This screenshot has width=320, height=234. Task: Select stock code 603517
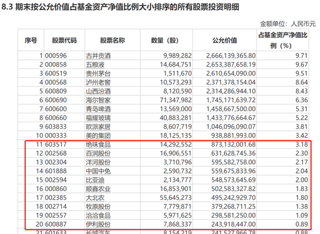[56, 145]
